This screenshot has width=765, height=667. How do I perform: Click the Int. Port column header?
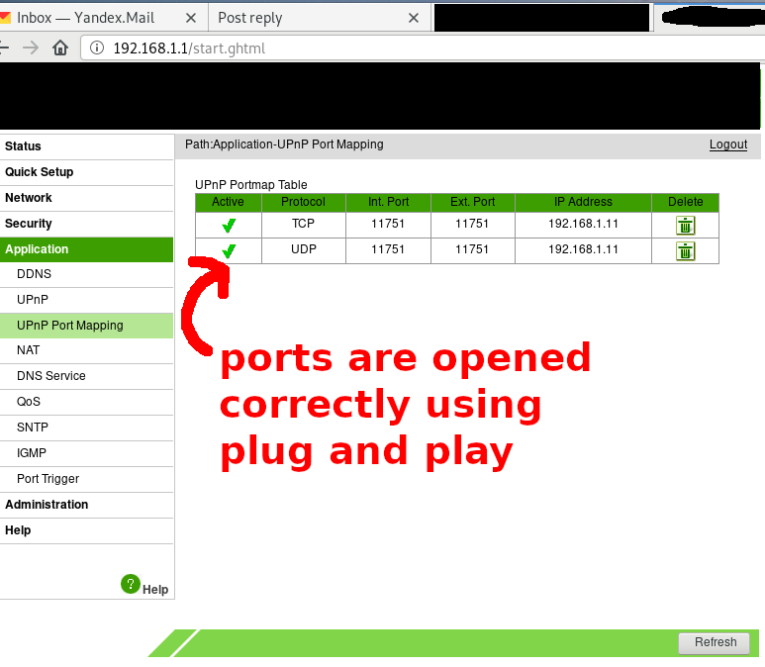coord(388,203)
